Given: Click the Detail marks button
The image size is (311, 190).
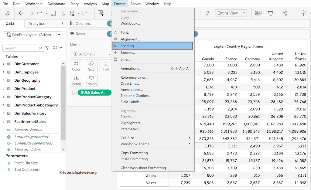Looking at the screenshot, I should click(76, 80).
